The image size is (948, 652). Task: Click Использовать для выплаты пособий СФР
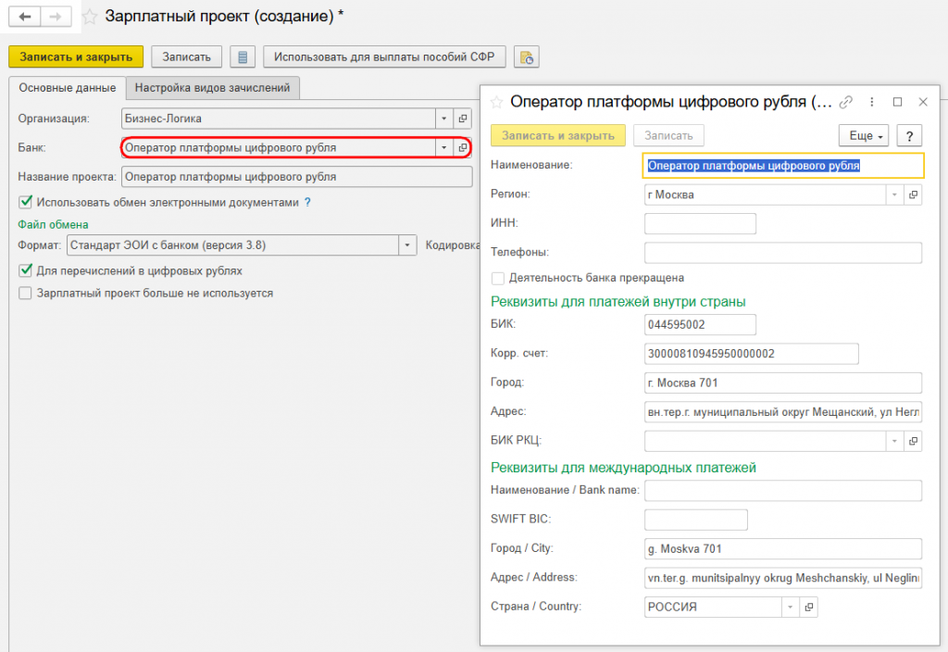pyautogui.click(x=384, y=56)
